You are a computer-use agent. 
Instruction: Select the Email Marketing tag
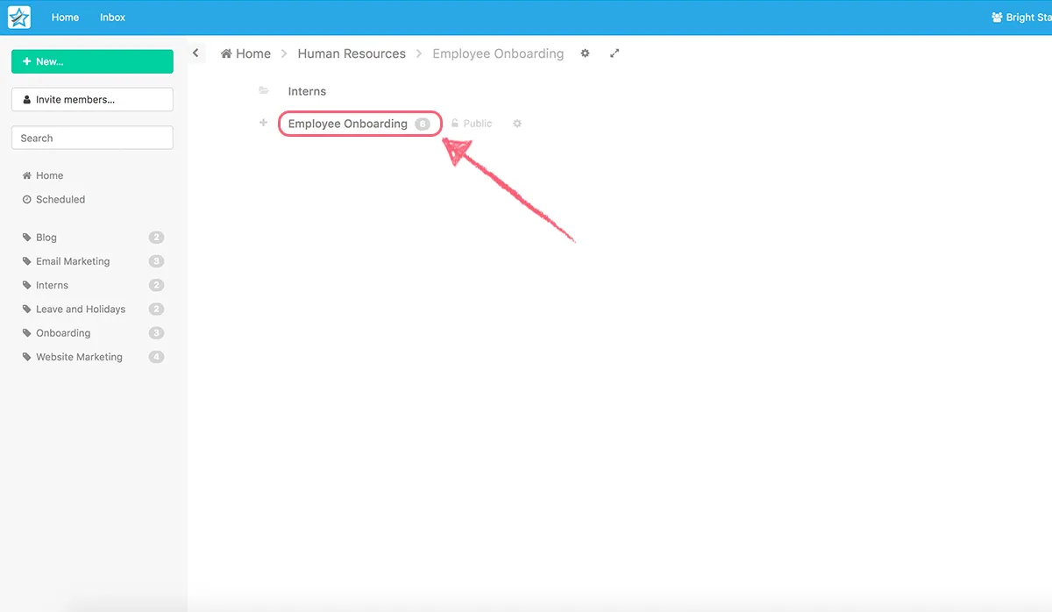click(66, 261)
